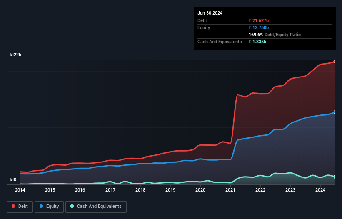Click the red Debt endpoint marker
Screen dimensions: 342x219
[x=335, y=62]
